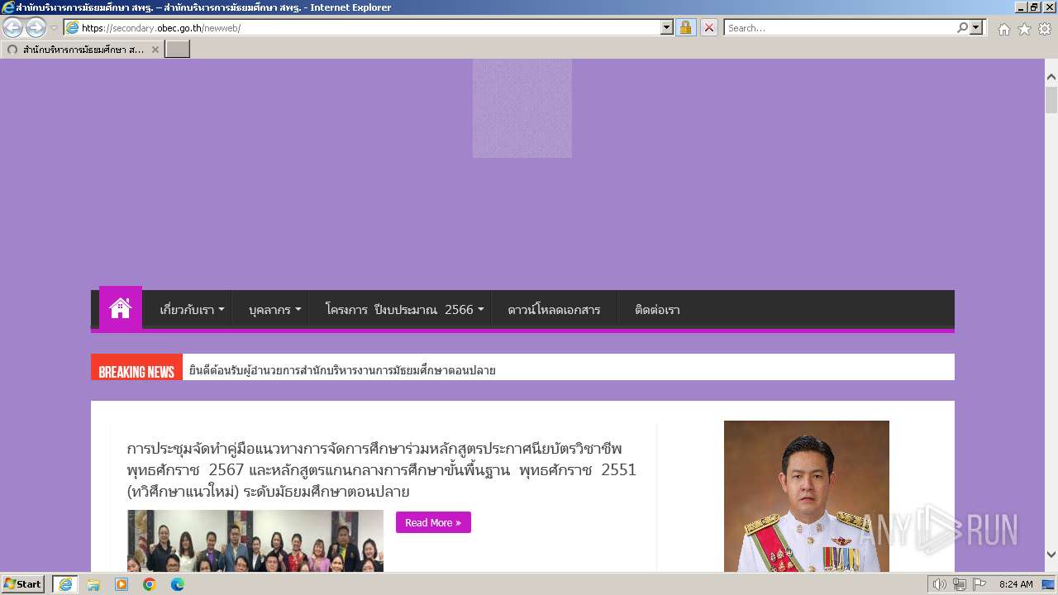This screenshot has width=1058, height=595.
Task: Click the Search box in the toolbar
Action: click(x=840, y=27)
